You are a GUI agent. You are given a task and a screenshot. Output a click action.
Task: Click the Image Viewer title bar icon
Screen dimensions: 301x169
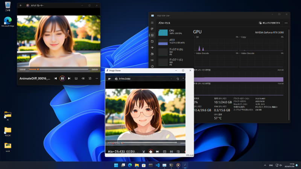pos(107,71)
